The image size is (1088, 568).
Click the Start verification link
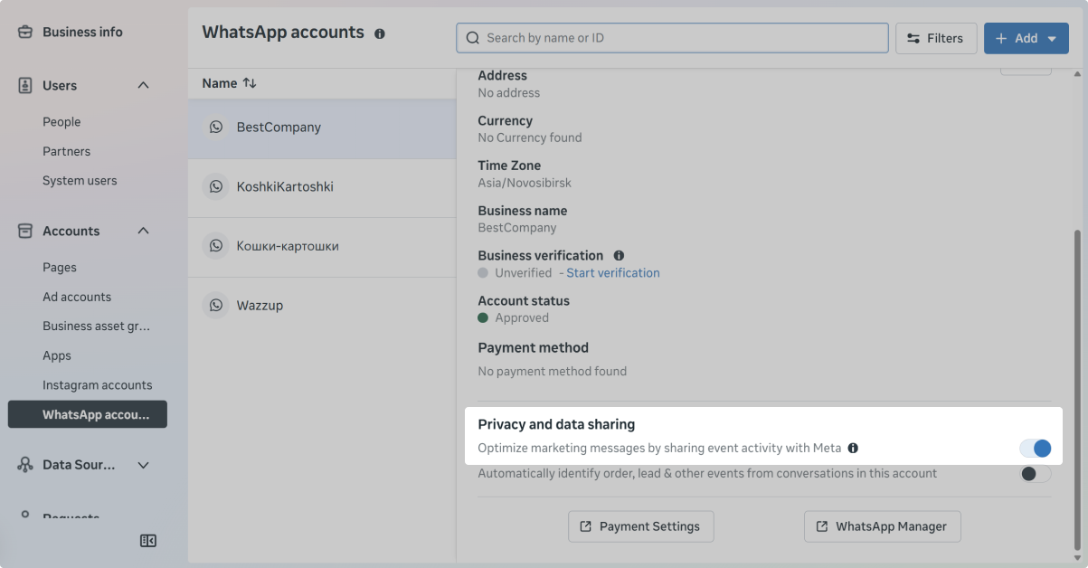point(613,273)
